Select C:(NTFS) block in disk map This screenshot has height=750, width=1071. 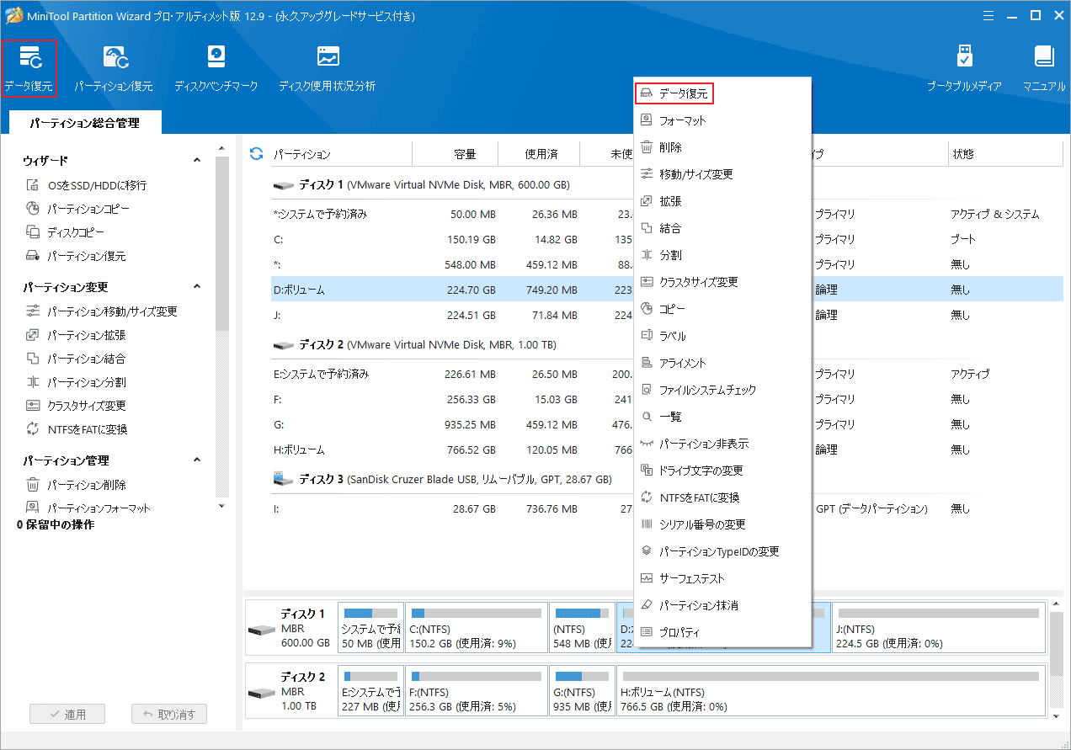point(476,628)
